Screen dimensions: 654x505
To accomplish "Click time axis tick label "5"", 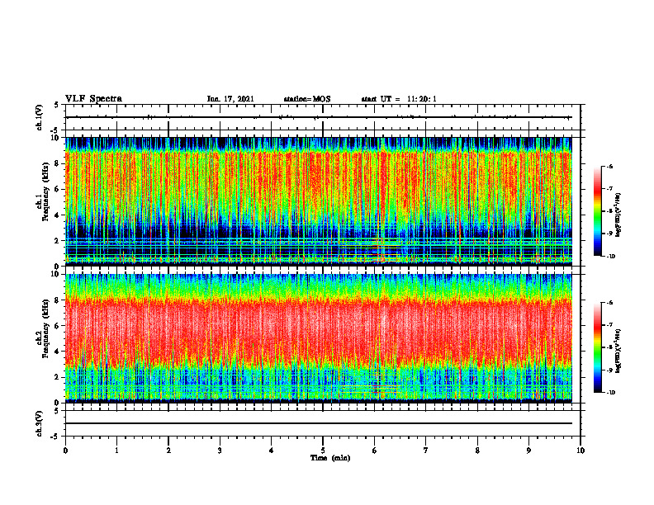I will point(323,451).
